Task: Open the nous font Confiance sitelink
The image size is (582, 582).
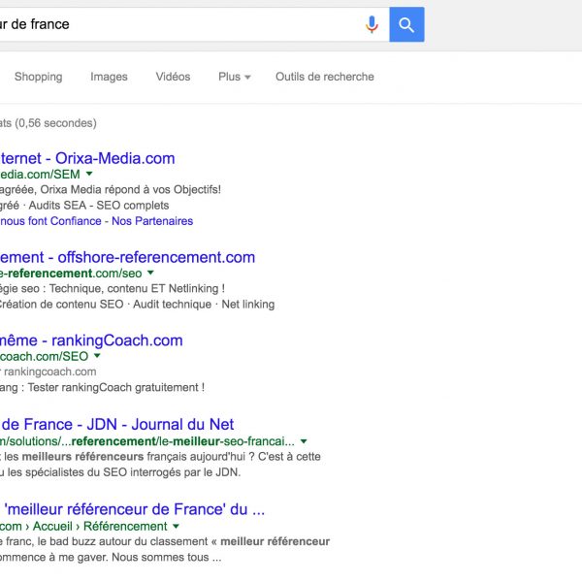Action: coord(50,221)
